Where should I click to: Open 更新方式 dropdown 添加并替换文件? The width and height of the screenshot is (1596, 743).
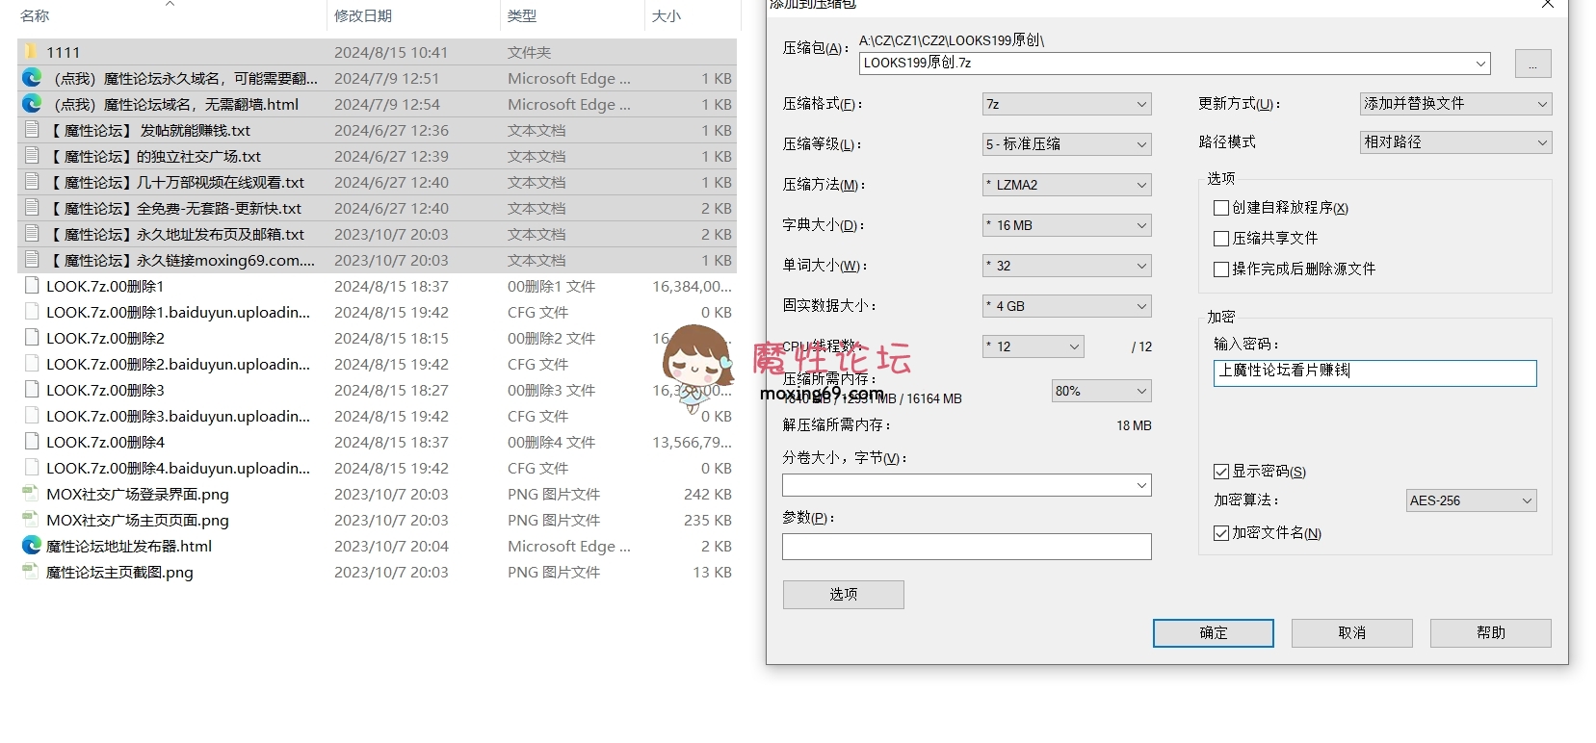click(x=1456, y=104)
